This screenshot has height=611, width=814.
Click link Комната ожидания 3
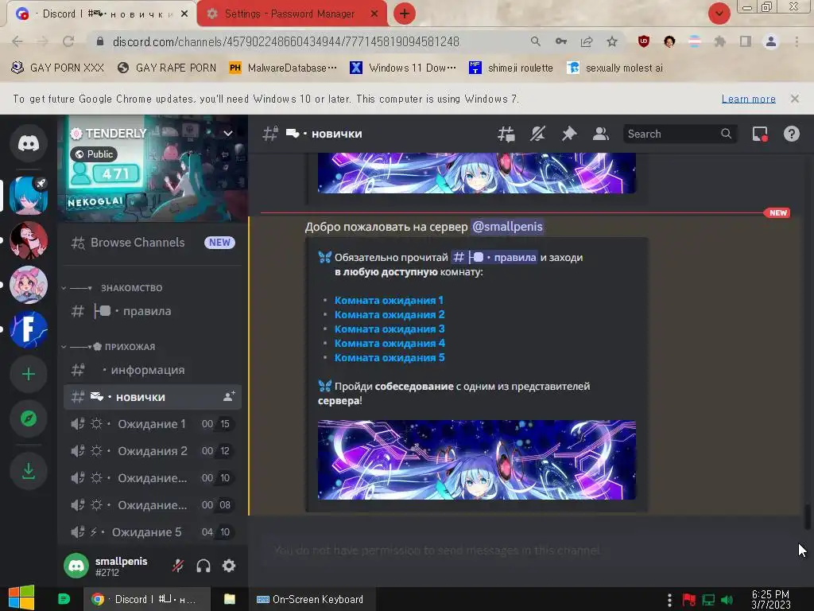coord(390,329)
